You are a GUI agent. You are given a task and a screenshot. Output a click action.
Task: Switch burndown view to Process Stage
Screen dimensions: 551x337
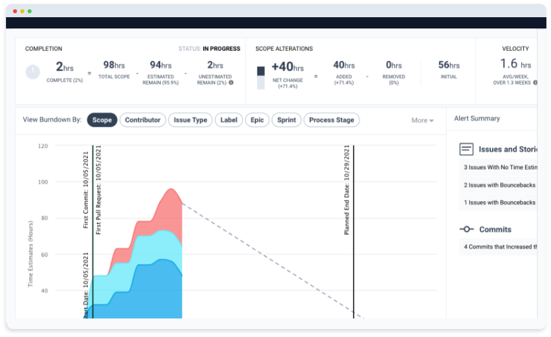click(331, 120)
